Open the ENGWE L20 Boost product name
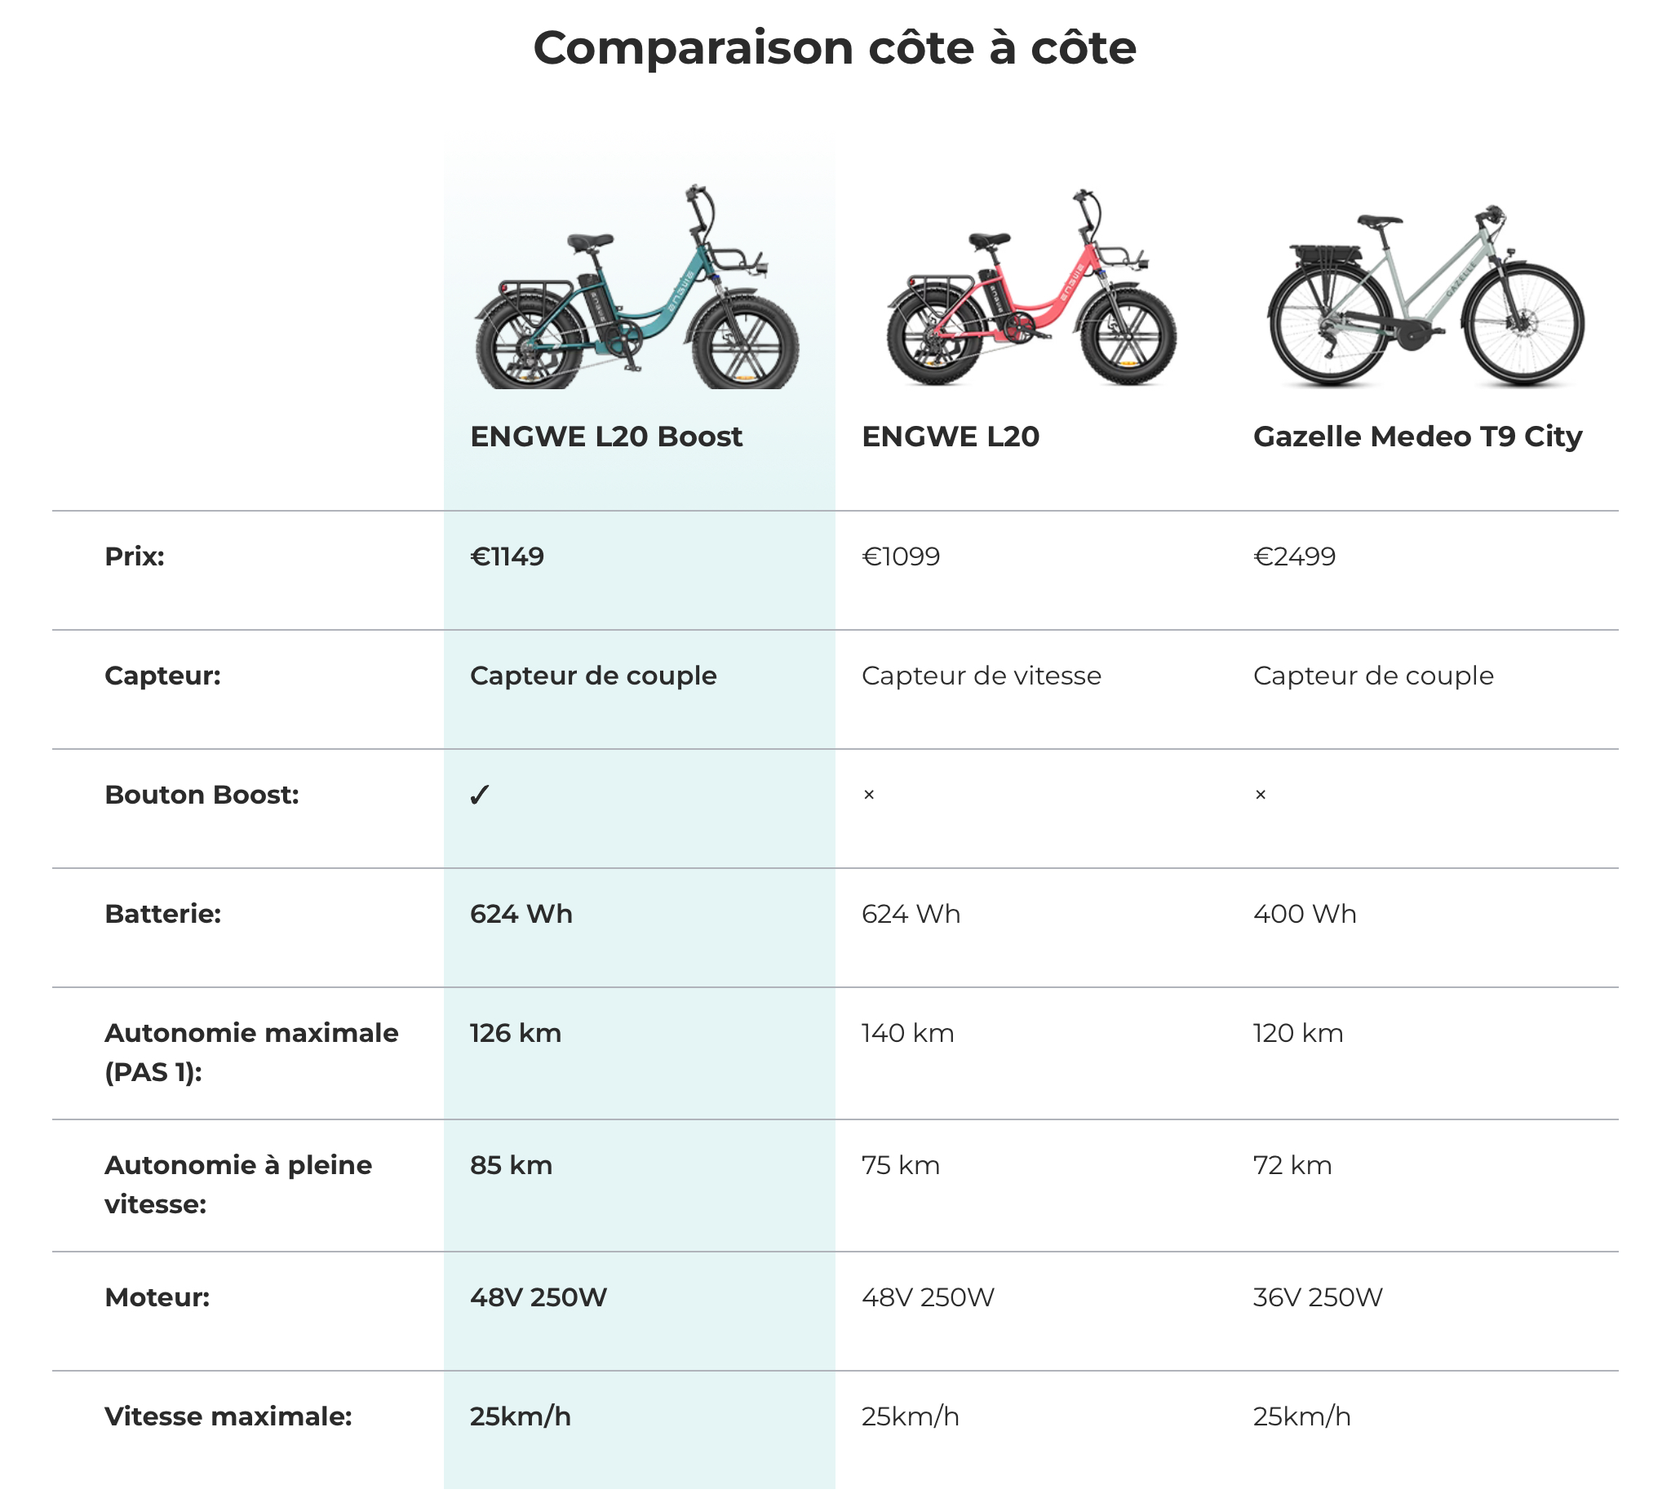Screen dimensions: 1671x1507 [x=605, y=437]
